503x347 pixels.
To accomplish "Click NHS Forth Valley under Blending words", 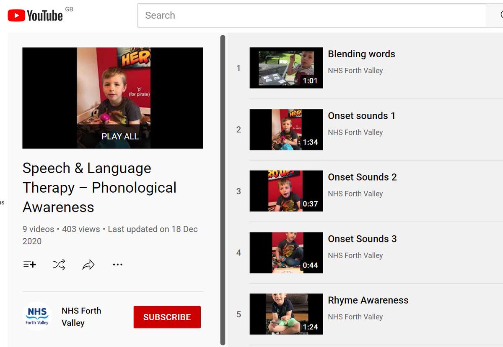I will [355, 71].
